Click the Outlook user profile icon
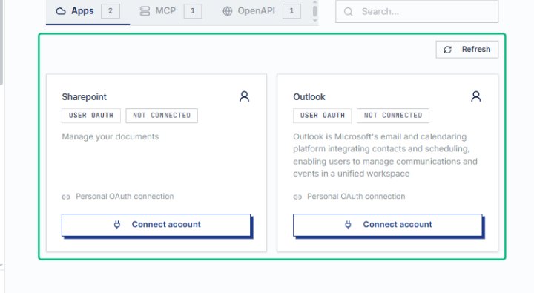534x293 pixels. pyautogui.click(x=475, y=96)
